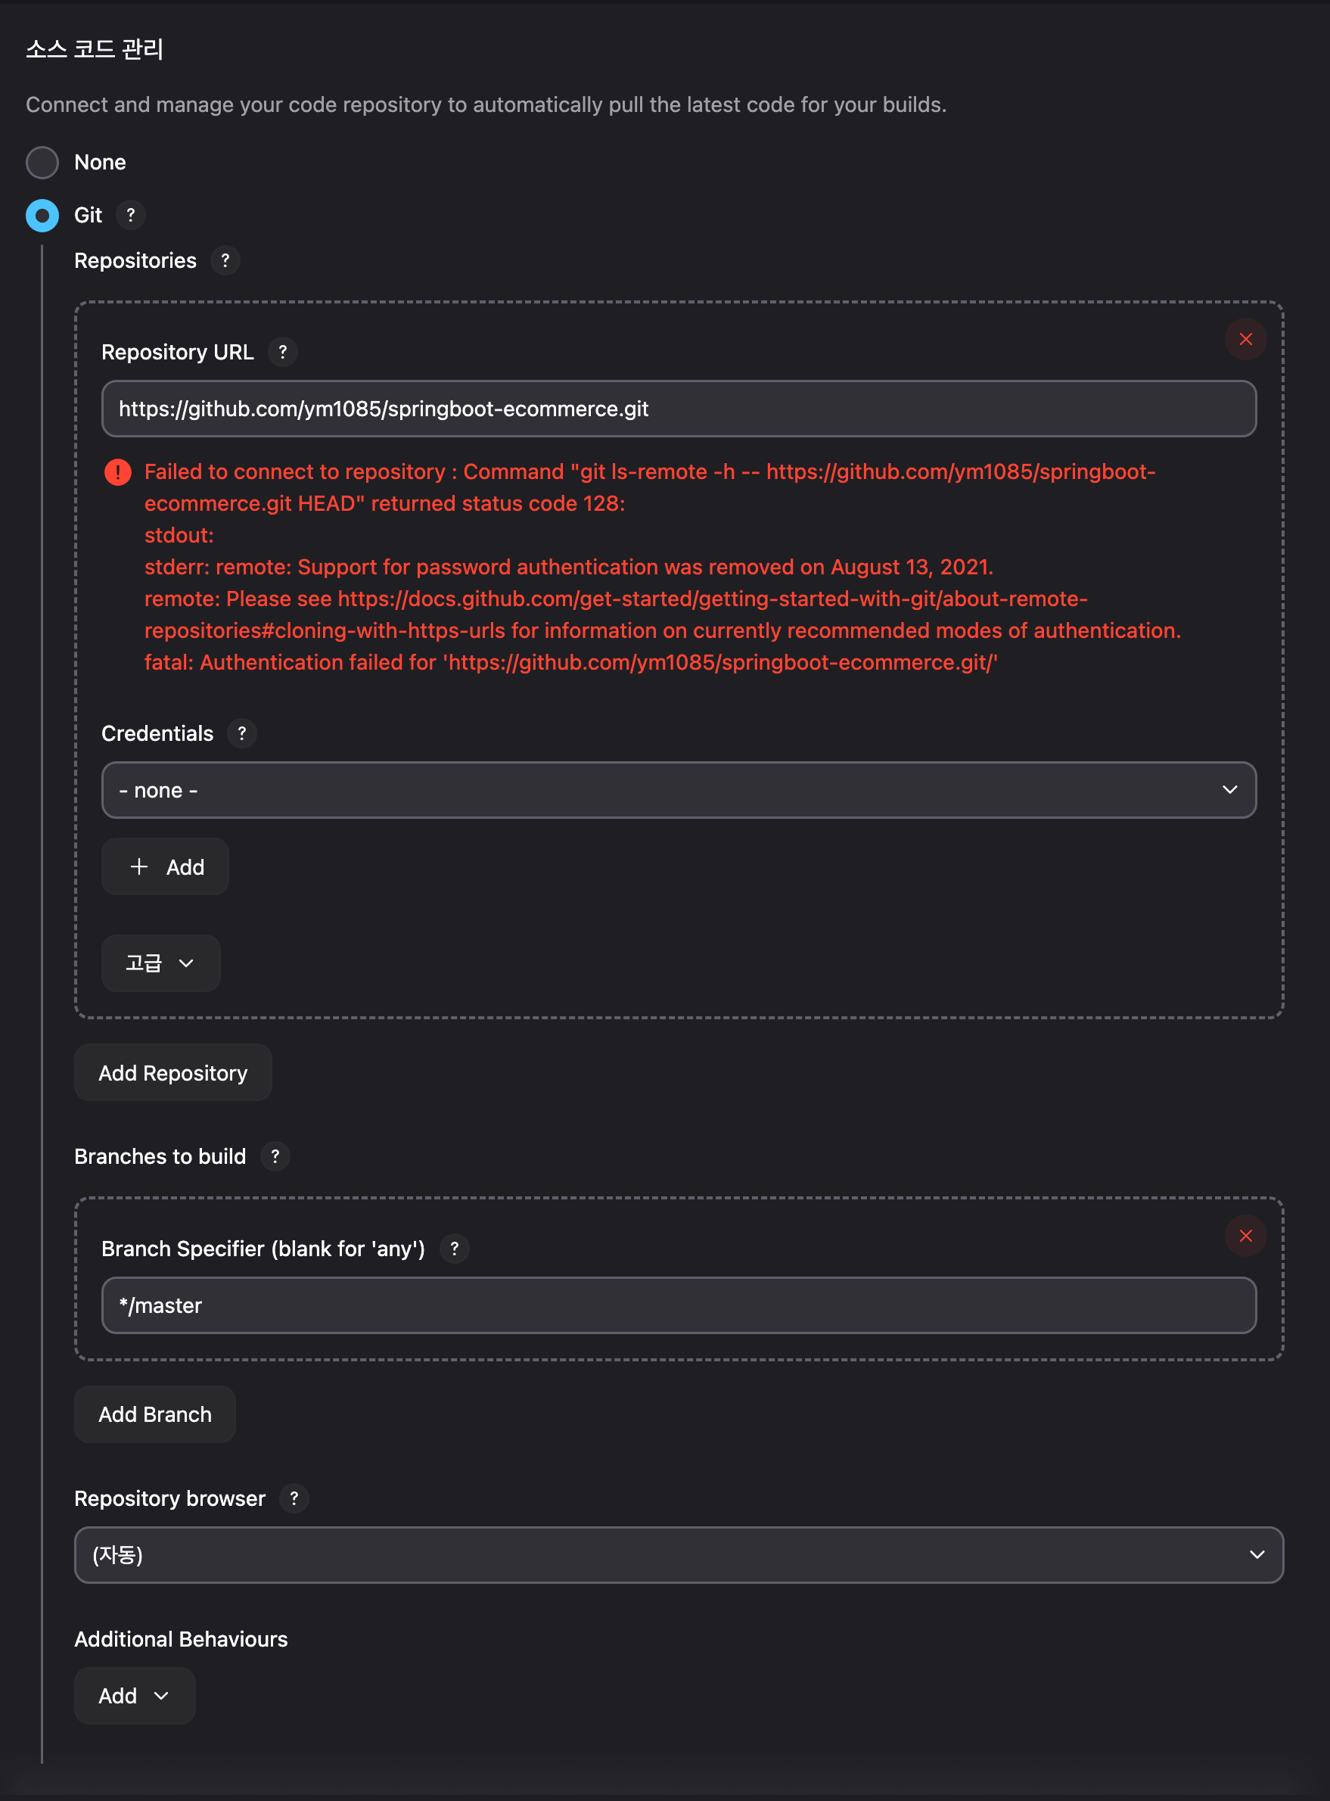The width and height of the screenshot is (1330, 1801).
Task: Click the Add Branch button
Action: coord(154,1414)
